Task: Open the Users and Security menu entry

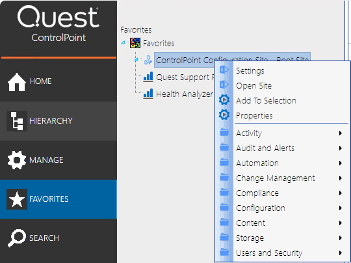Action: pyautogui.click(x=282, y=253)
